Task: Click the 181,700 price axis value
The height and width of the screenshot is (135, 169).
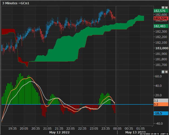Action: point(161,65)
